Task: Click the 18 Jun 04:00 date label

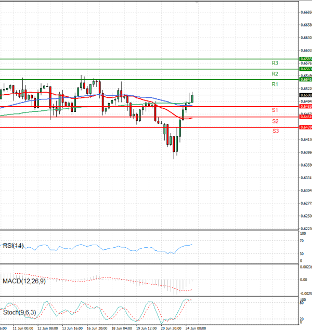Action: (x=122, y=328)
